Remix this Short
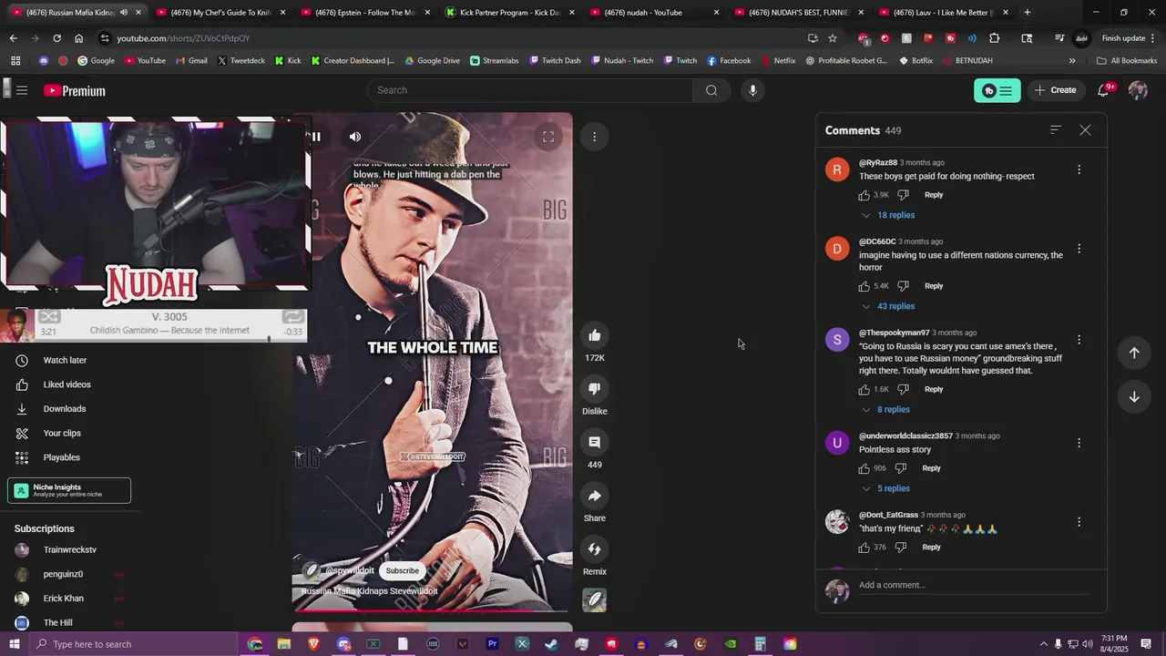This screenshot has height=656, width=1166. (594, 549)
